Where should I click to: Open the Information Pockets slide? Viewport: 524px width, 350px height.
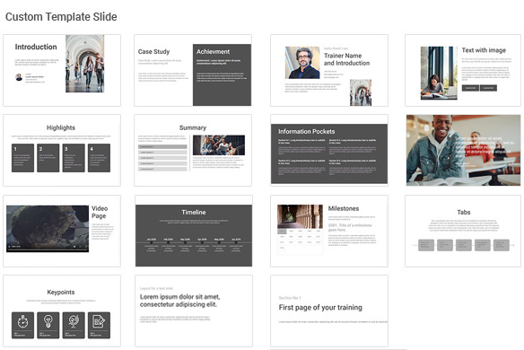[x=329, y=150]
